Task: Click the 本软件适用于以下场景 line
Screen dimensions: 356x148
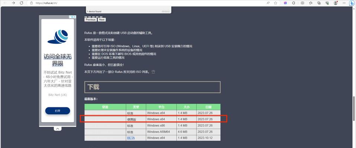Action: pyautogui.click(x=100, y=40)
